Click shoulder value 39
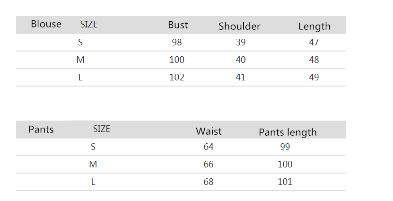 [x=240, y=43]
